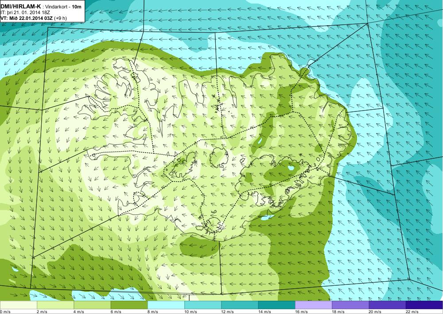Click the medium purple 18–20 m/s legend swatch
The width and height of the screenshot is (443, 314).
coord(350,305)
